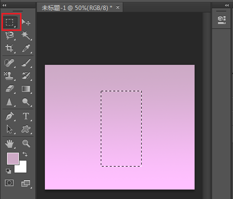
Task: Open the white background color picker
Action: coord(23,169)
